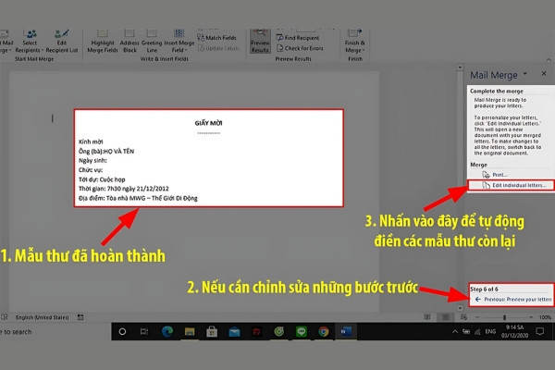Click Print... in the Merge section

495,175
